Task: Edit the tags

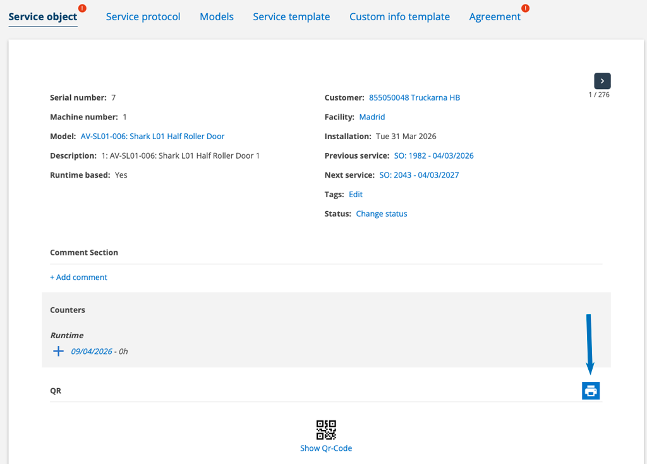Action: point(356,194)
